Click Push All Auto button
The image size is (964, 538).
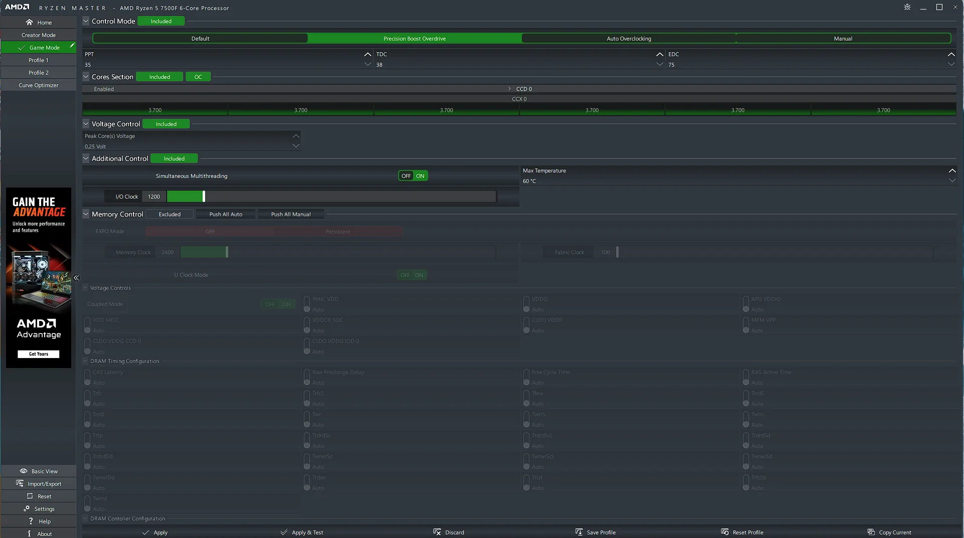tap(226, 214)
